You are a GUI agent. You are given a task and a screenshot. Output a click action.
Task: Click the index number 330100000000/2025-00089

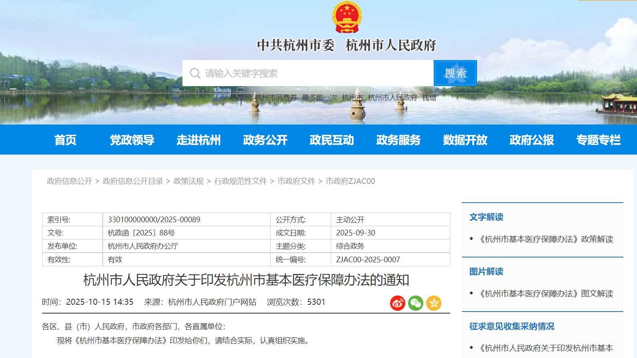point(154,219)
